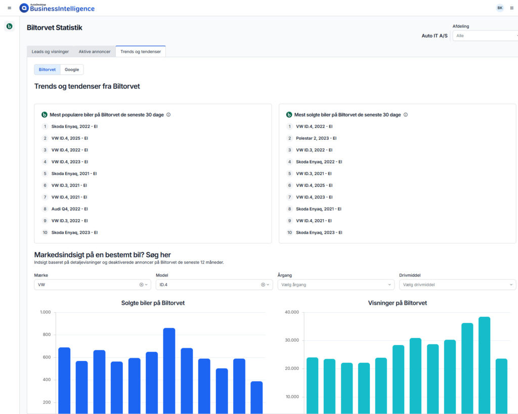Clear the ID.4 model selection
The image size is (518, 414).
263,284
